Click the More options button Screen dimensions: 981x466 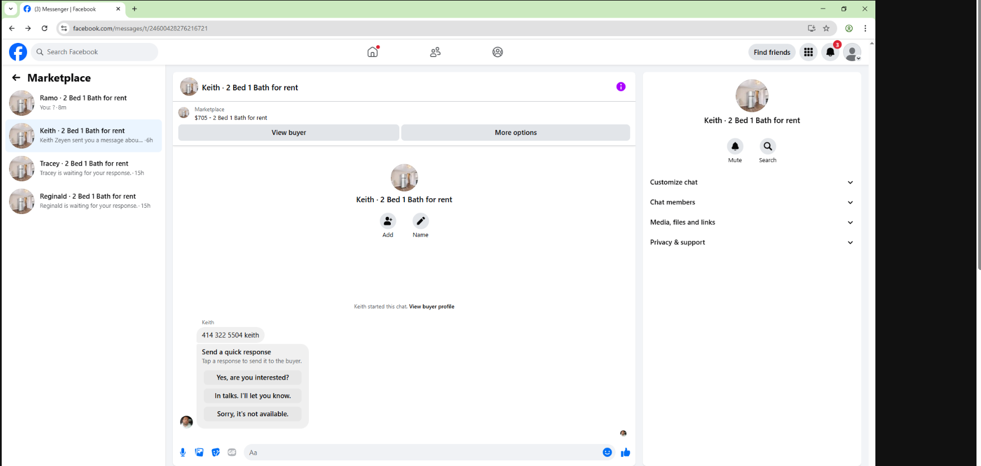(516, 133)
